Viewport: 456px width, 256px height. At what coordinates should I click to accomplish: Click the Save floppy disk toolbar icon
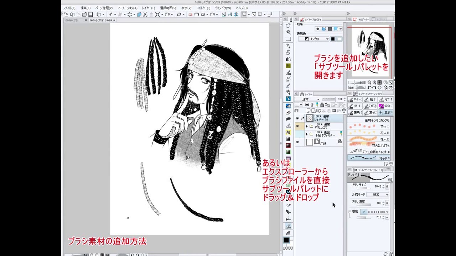(90, 15)
